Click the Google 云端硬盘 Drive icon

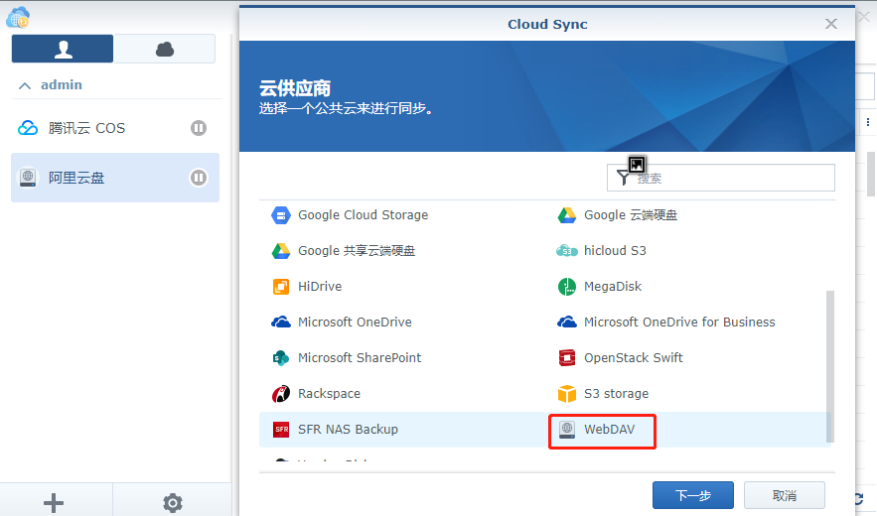[566, 215]
